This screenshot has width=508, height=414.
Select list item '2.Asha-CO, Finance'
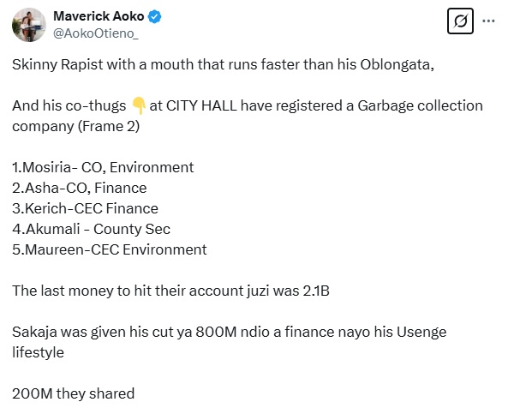tap(80, 188)
